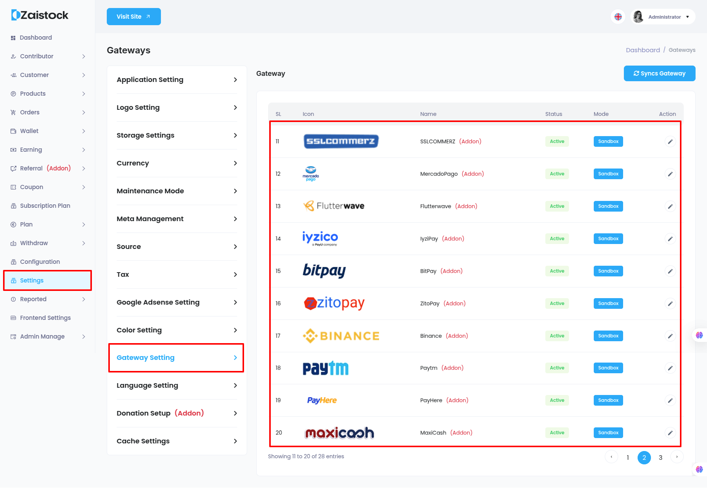The image size is (707, 488).
Task: Open Meta Management section
Action: tap(177, 219)
